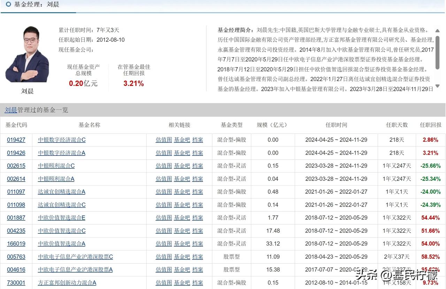Viewport: 446px width, 289px height.
Task: Click the 0.20亿元 total asset value
Action: [83, 83]
